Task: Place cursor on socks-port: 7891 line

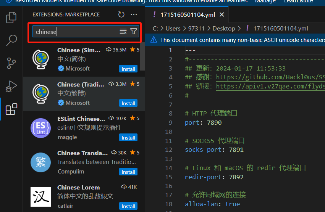Action: (x=214, y=150)
